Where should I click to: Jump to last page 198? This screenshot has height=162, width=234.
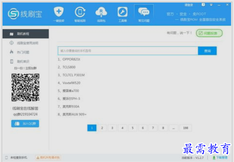click(x=185, y=128)
